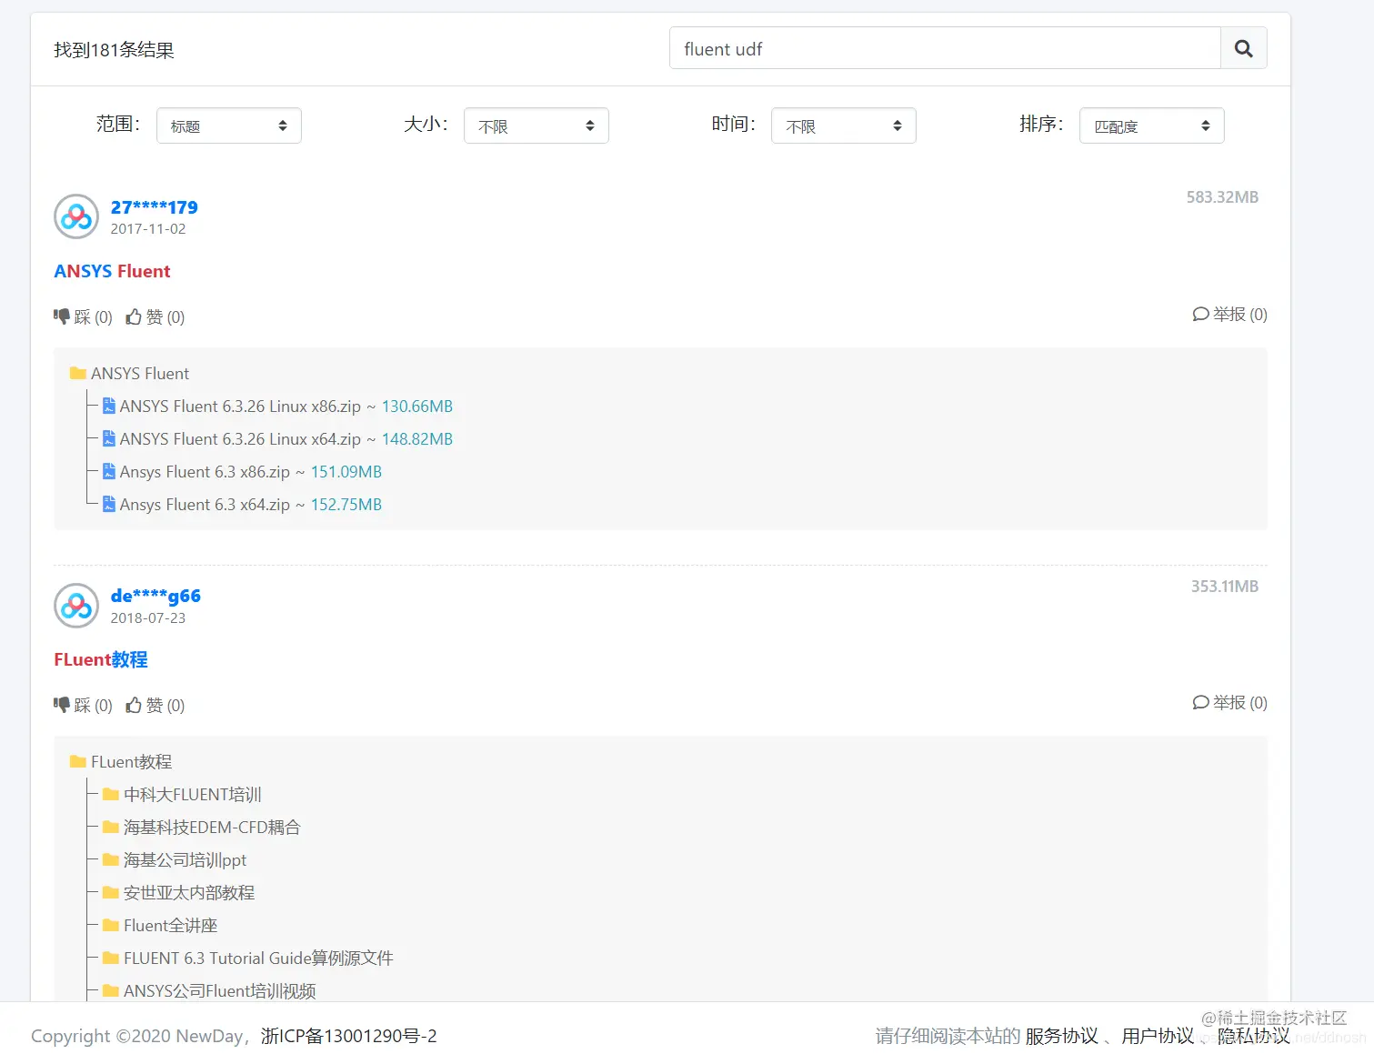1374x1054 pixels.
Task: Click file icon of ANSYS Fluent 6.3.26 Linux x86.zip
Action: [x=108, y=406]
